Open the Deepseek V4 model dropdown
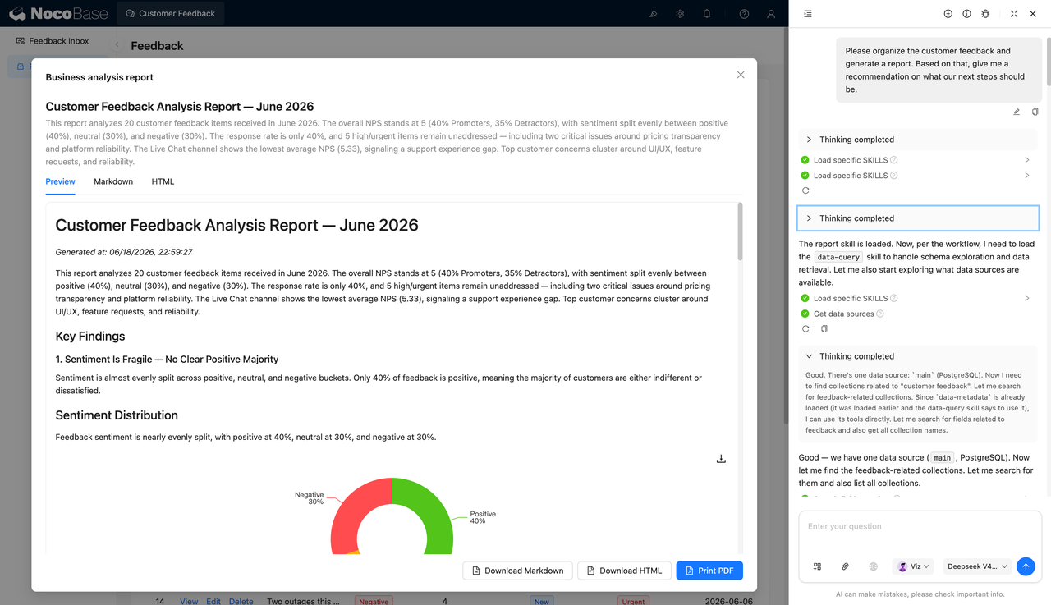 (x=977, y=566)
